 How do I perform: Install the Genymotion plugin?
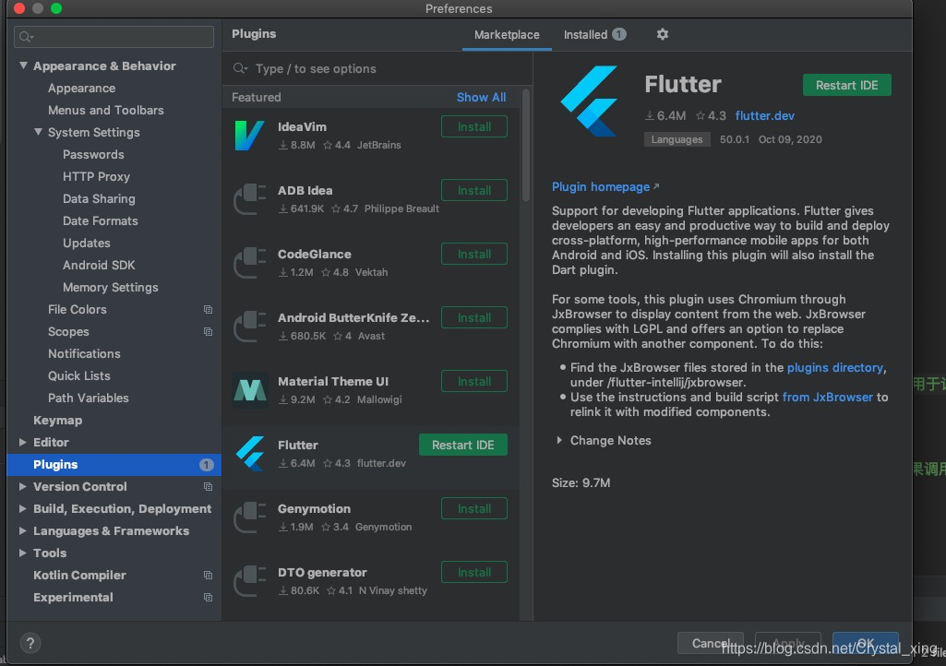[474, 508]
